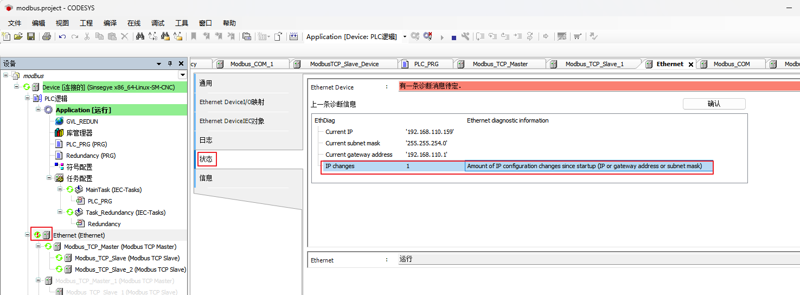800x295 pixels.
Task: Click the Print icon in toolbar
Action: click(47, 36)
